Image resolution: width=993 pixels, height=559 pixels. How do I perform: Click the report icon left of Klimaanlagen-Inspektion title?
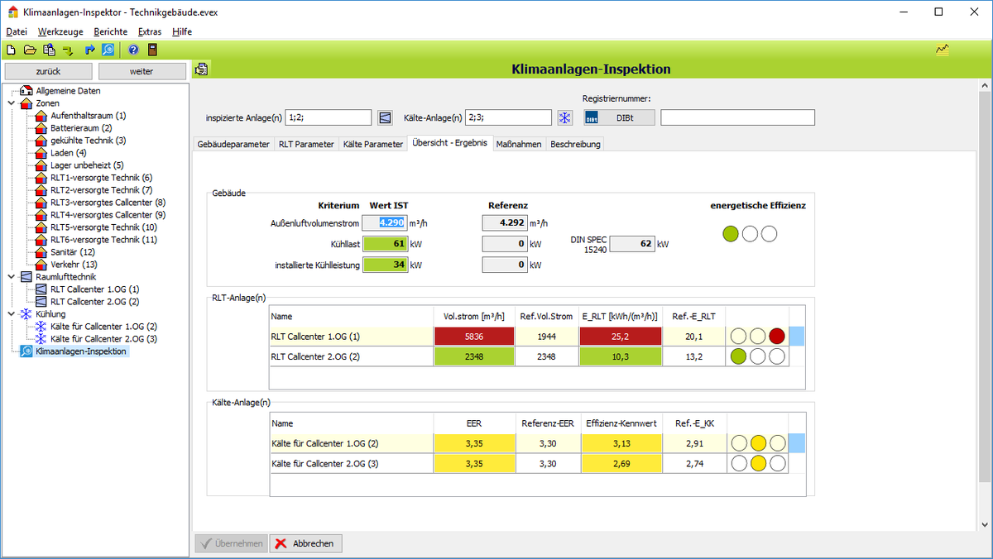202,69
